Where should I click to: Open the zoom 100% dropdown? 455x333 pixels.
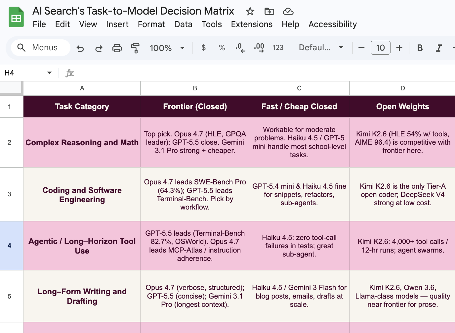(x=167, y=48)
